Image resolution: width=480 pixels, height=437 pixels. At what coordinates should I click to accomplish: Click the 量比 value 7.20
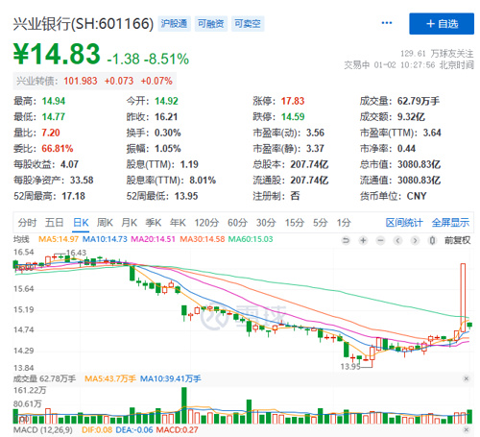[51, 133]
